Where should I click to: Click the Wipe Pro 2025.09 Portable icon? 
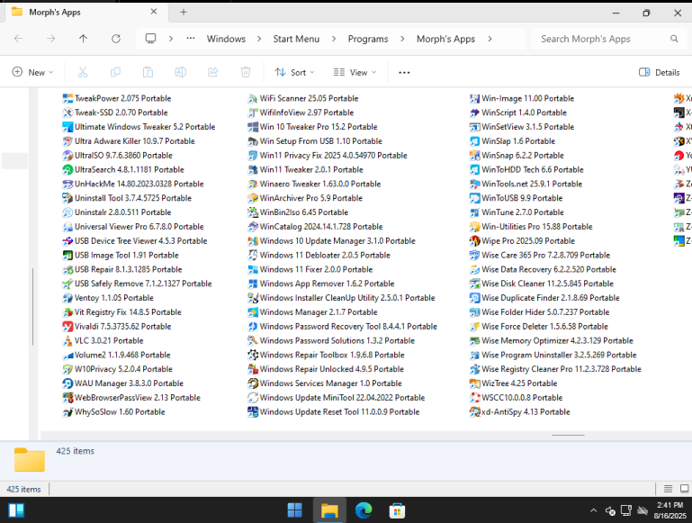click(475, 241)
